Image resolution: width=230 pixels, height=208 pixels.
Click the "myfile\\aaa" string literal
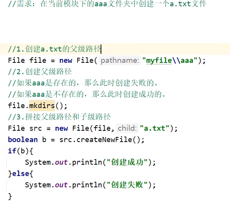(170, 60)
